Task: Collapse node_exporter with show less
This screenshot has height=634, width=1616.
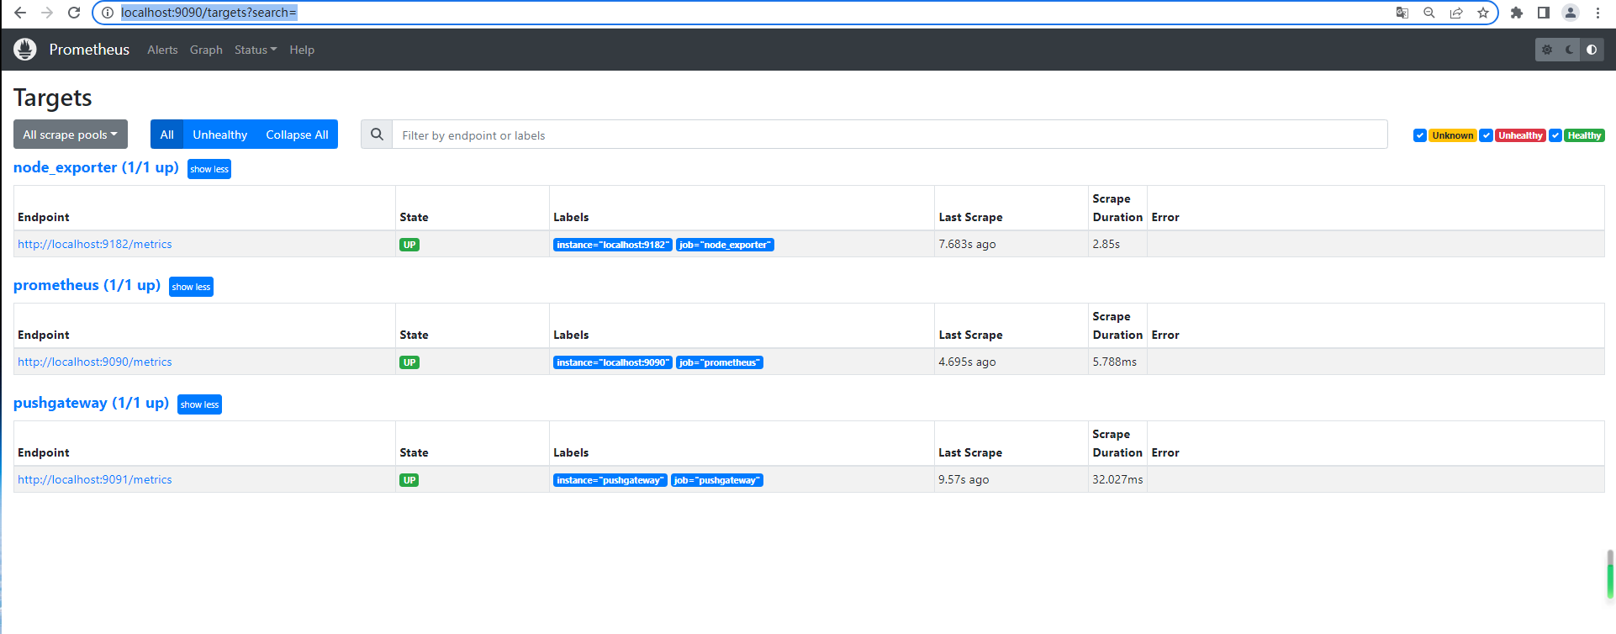Action: [x=209, y=169]
